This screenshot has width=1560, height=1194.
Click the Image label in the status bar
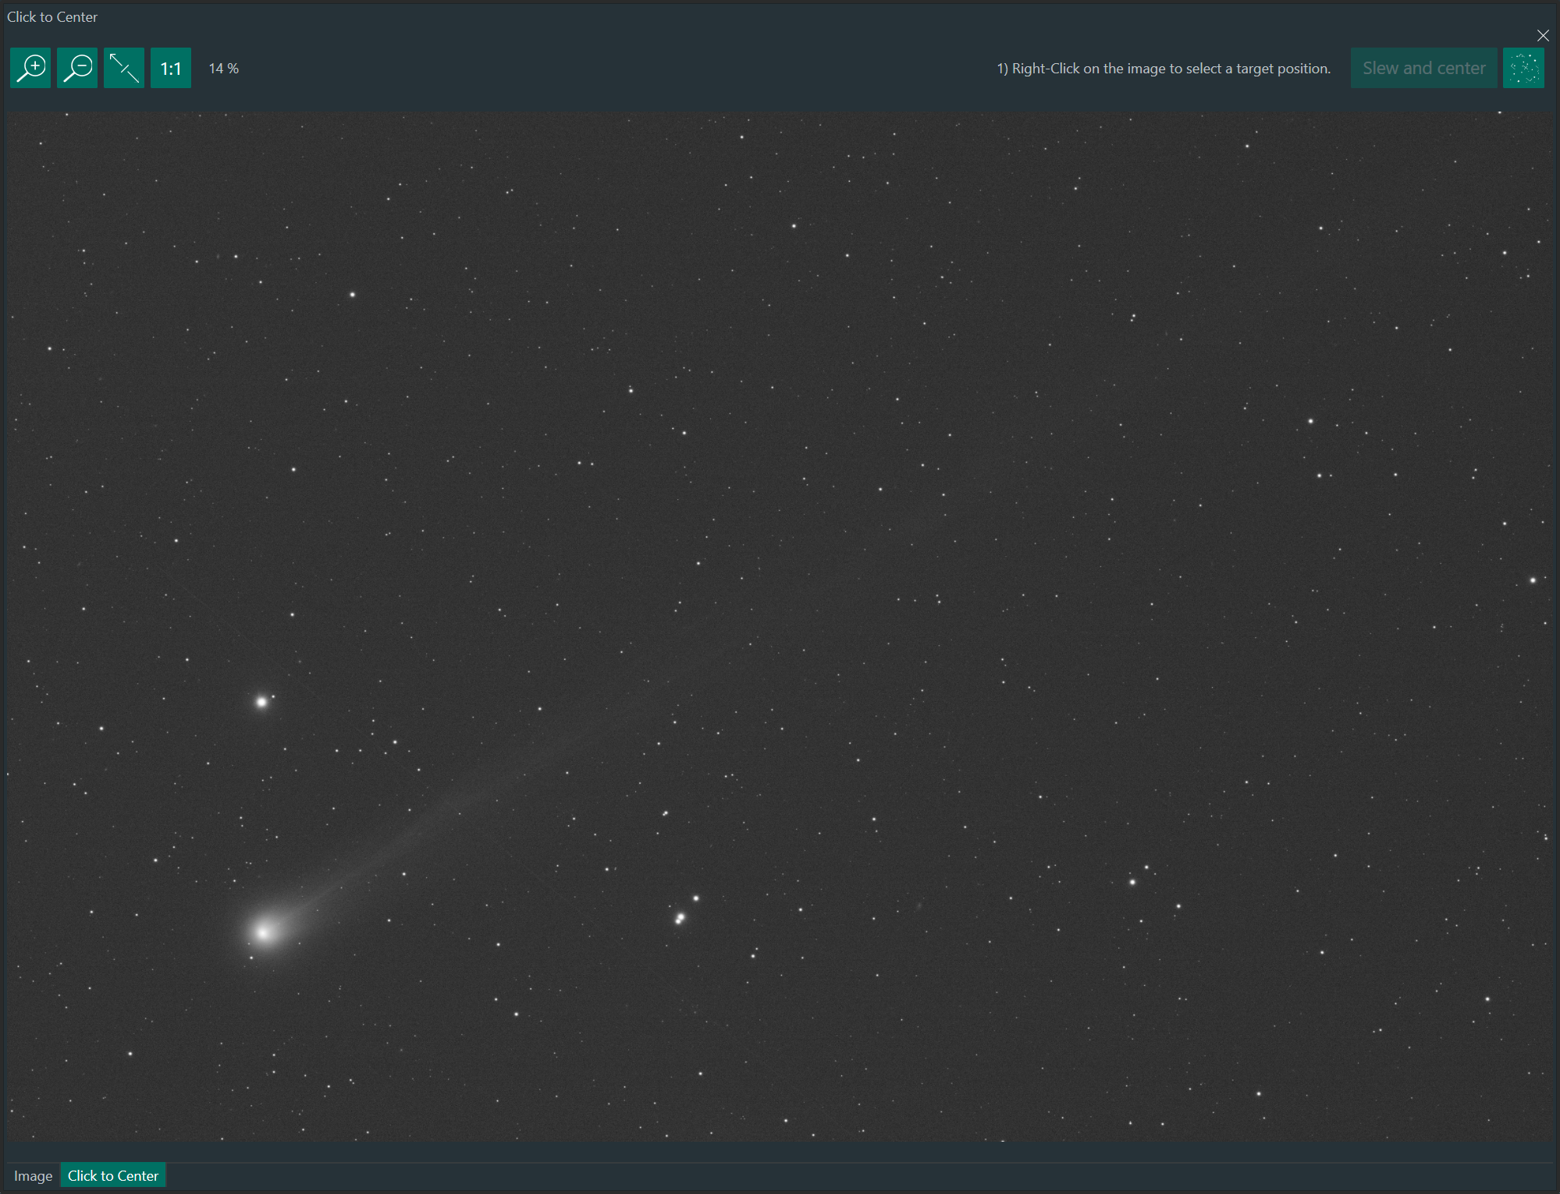pos(32,1175)
